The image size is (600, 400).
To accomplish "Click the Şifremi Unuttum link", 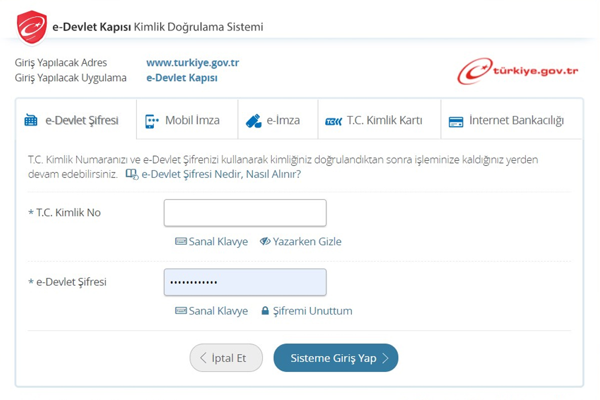I will [312, 311].
